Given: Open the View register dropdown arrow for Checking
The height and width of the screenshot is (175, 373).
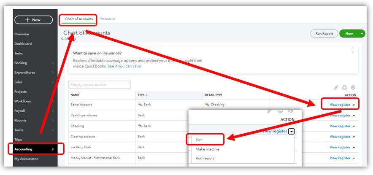Looking at the screenshot, I should (x=354, y=126).
